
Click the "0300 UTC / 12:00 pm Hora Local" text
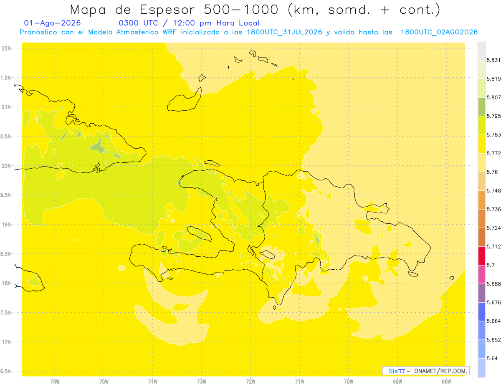189,23
